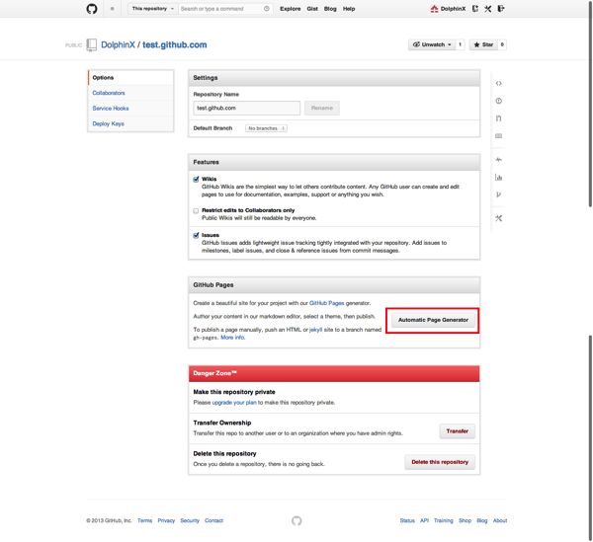593x542 pixels.
Task: Open Help in the top navigation
Action: pyautogui.click(x=349, y=9)
